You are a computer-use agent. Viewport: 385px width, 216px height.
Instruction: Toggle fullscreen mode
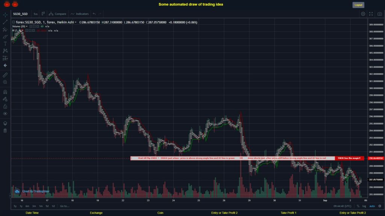tap(371, 14)
